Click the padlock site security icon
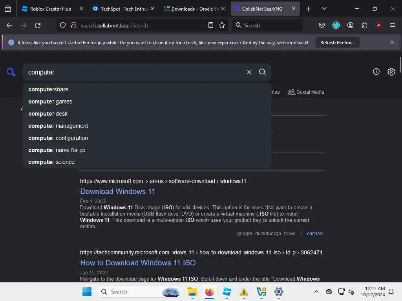This screenshot has height=301, width=402. point(74,25)
